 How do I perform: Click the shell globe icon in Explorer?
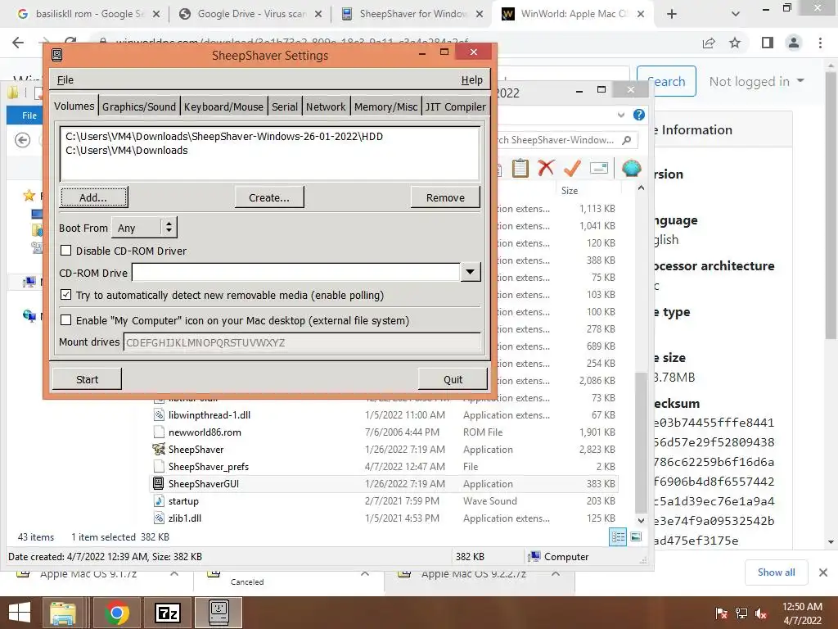[x=631, y=168]
